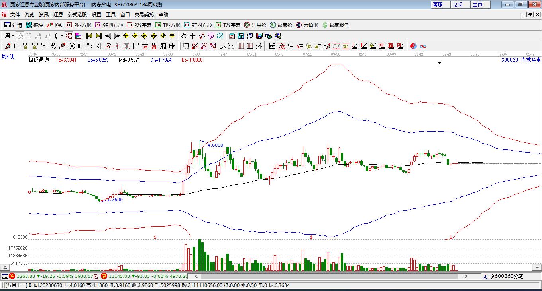Select the crosshair cursor tool
The image size is (542, 291).
193,36
